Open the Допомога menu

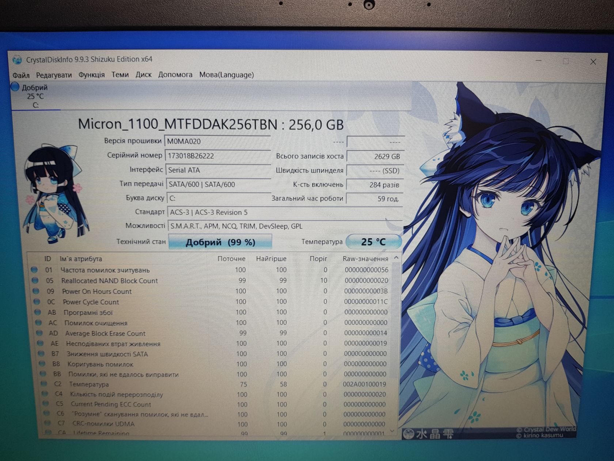[175, 75]
